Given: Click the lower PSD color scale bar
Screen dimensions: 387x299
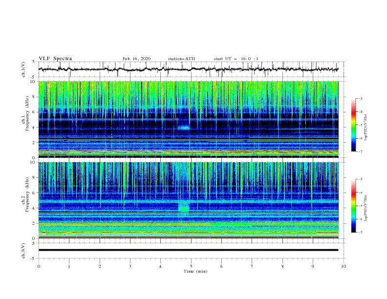Looking at the screenshot, I should [354, 206].
